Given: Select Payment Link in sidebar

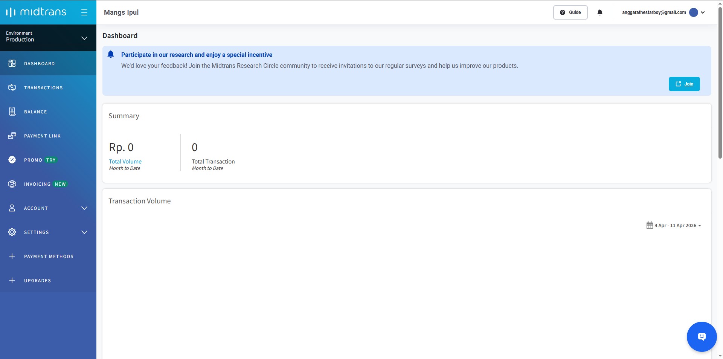Looking at the screenshot, I should [x=42, y=136].
